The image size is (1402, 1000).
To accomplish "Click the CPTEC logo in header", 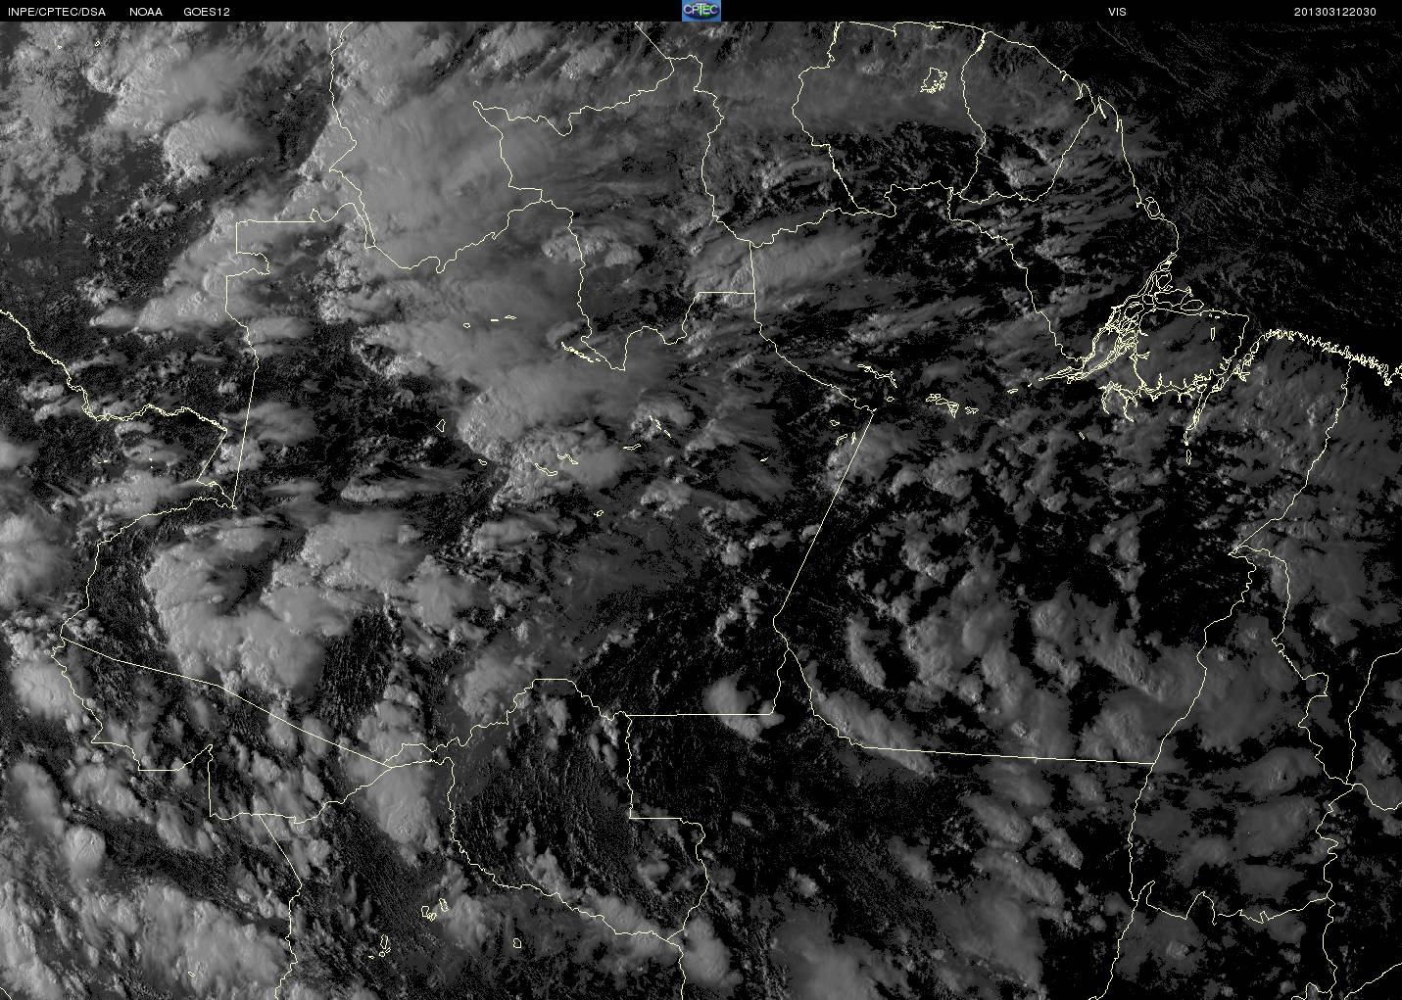I will [x=701, y=11].
